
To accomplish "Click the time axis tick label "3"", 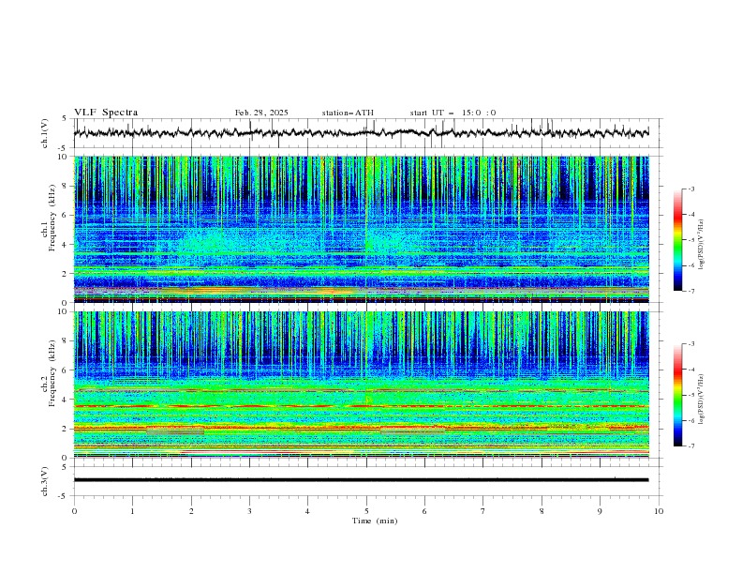I will click(x=249, y=511).
